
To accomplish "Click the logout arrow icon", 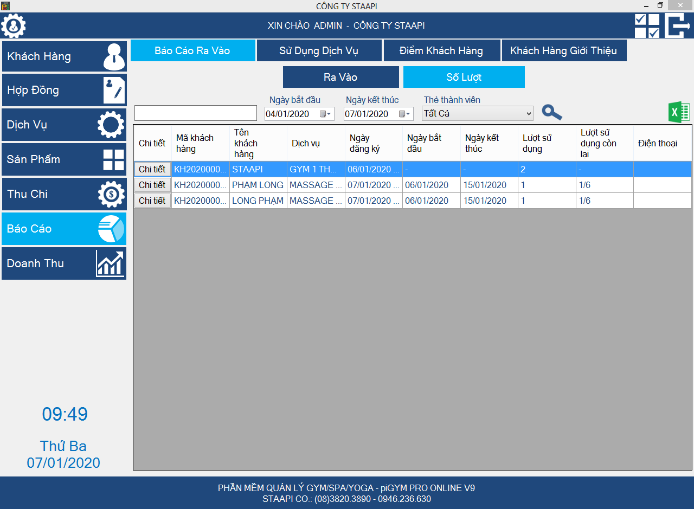I will 678,25.
